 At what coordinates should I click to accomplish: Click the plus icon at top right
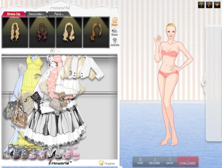[x=217, y=5]
